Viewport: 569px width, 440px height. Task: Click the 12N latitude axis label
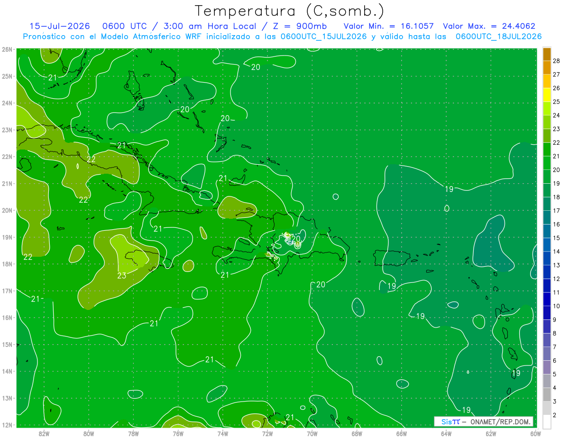[x=7, y=425]
